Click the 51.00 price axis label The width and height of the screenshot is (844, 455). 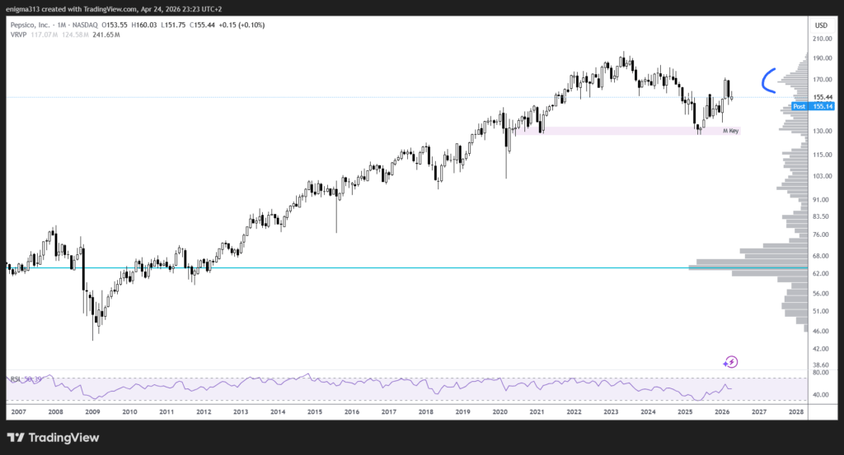pos(821,312)
